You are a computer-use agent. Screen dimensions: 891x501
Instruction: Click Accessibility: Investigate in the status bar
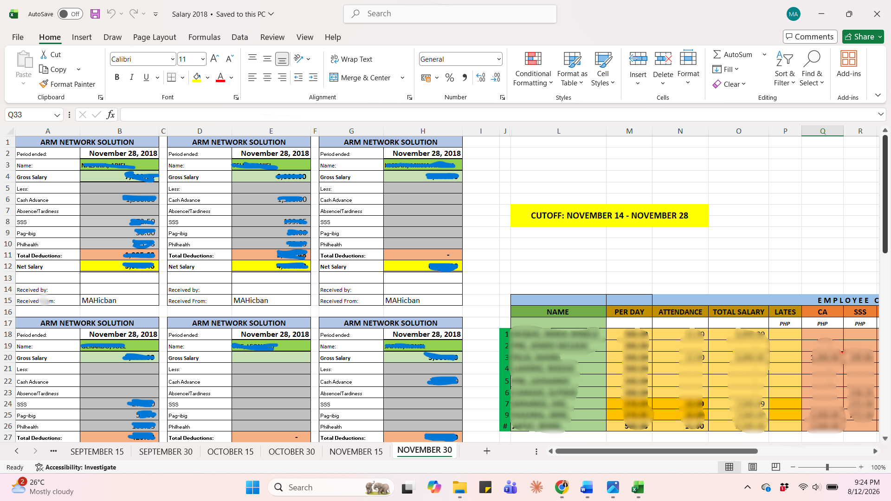(76, 467)
